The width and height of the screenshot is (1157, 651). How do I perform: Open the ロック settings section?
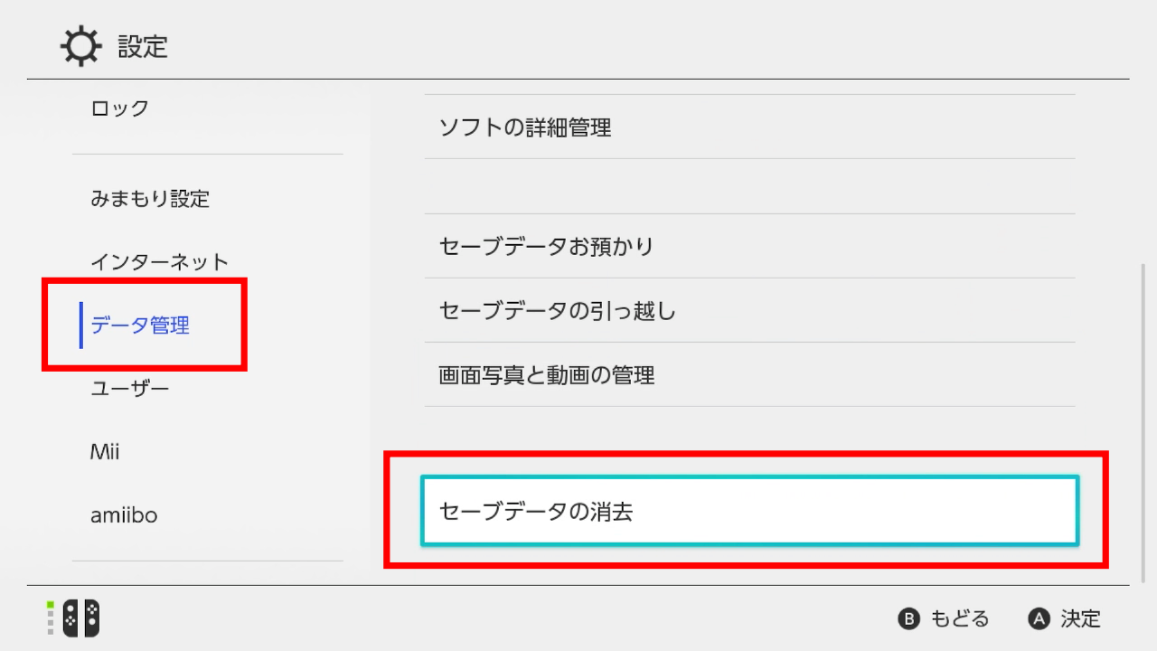tap(119, 108)
